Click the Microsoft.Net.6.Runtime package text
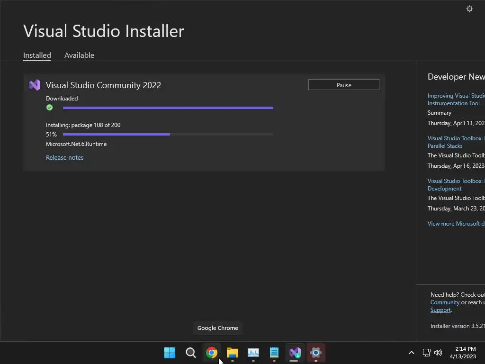Image resolution: width=485 pixels, height=364 pixels. [x=76, y=144]
